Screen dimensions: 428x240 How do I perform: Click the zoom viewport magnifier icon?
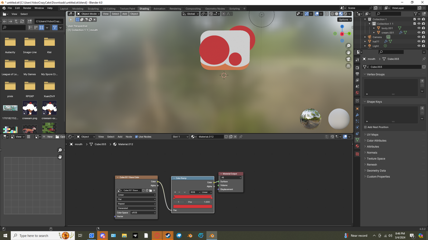click(348, 46)
